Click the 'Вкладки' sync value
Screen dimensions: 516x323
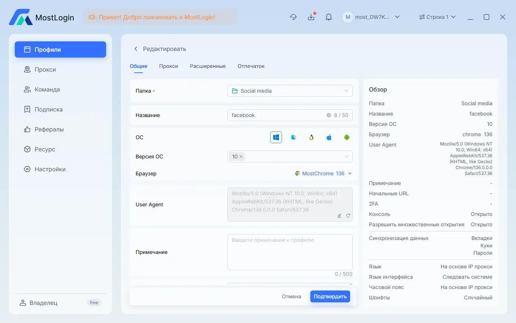click(482, 238)
